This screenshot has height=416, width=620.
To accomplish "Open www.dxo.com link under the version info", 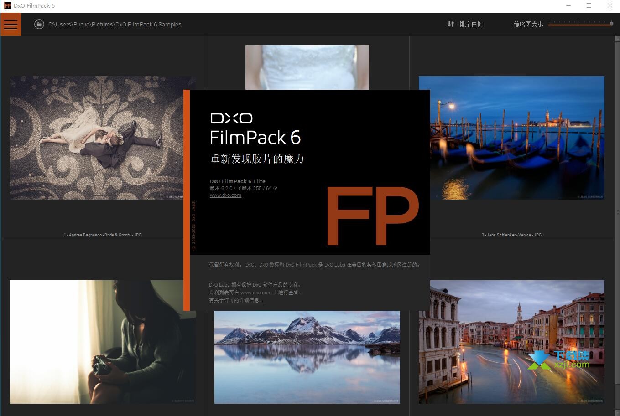I will (x=225, y=195).
